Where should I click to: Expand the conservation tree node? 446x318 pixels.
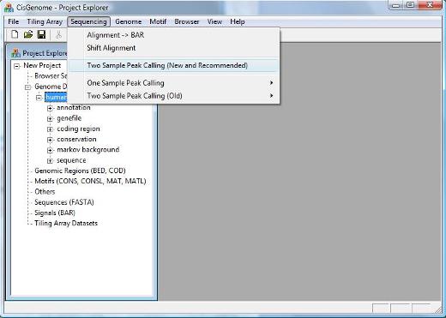pos(50,140)
